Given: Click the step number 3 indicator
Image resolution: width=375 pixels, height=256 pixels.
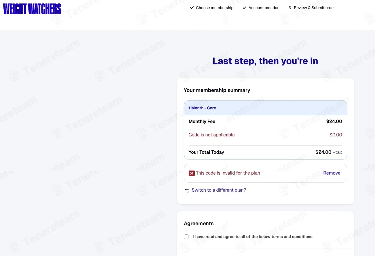Looking at the screenshot, I should 290,8.
